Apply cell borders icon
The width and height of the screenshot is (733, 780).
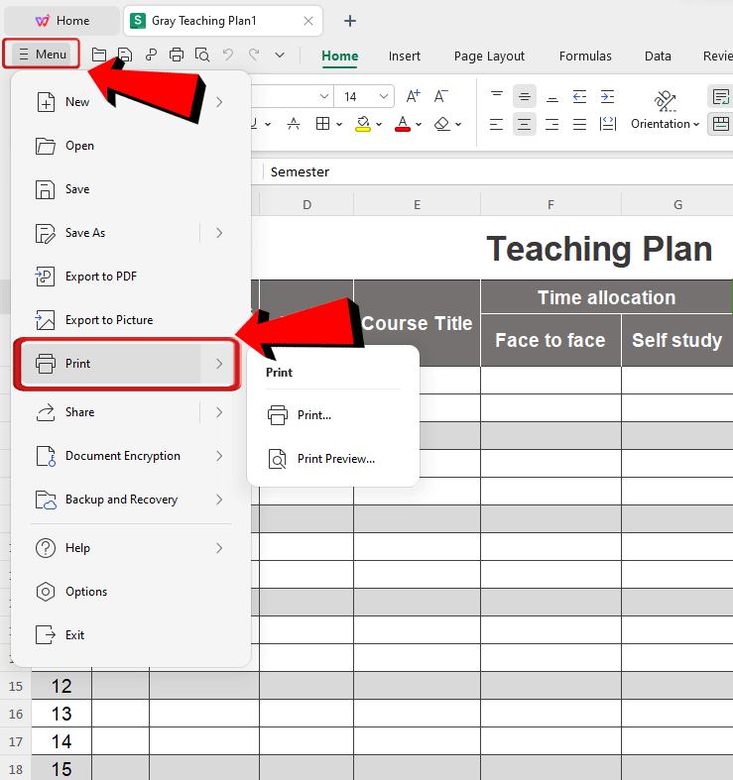[x=322, y=124]
